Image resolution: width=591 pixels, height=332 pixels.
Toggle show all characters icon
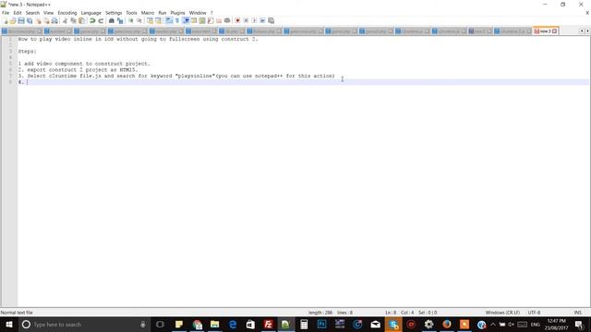pyautogui.click(x=177, y=20)
